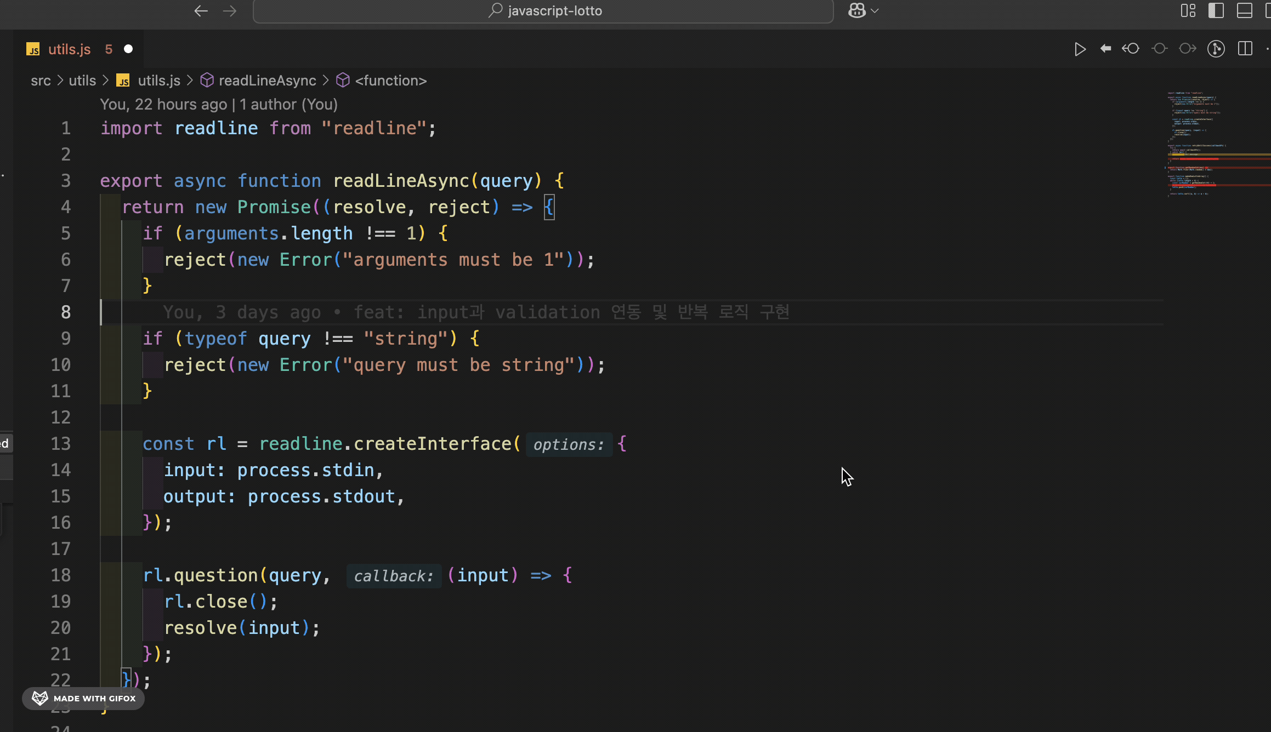Open the 'You, 22 hours ago' CodeLens
The height and width of the screenshot is (732, 1271).
163,104
